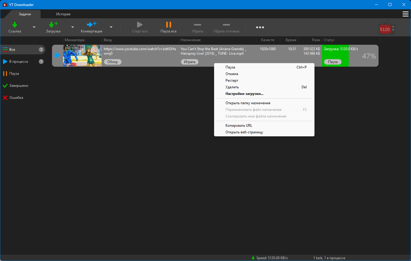Expand the Ссылка dropdown arrow
This screenshot has width=411, height=261.
[34, 27]
